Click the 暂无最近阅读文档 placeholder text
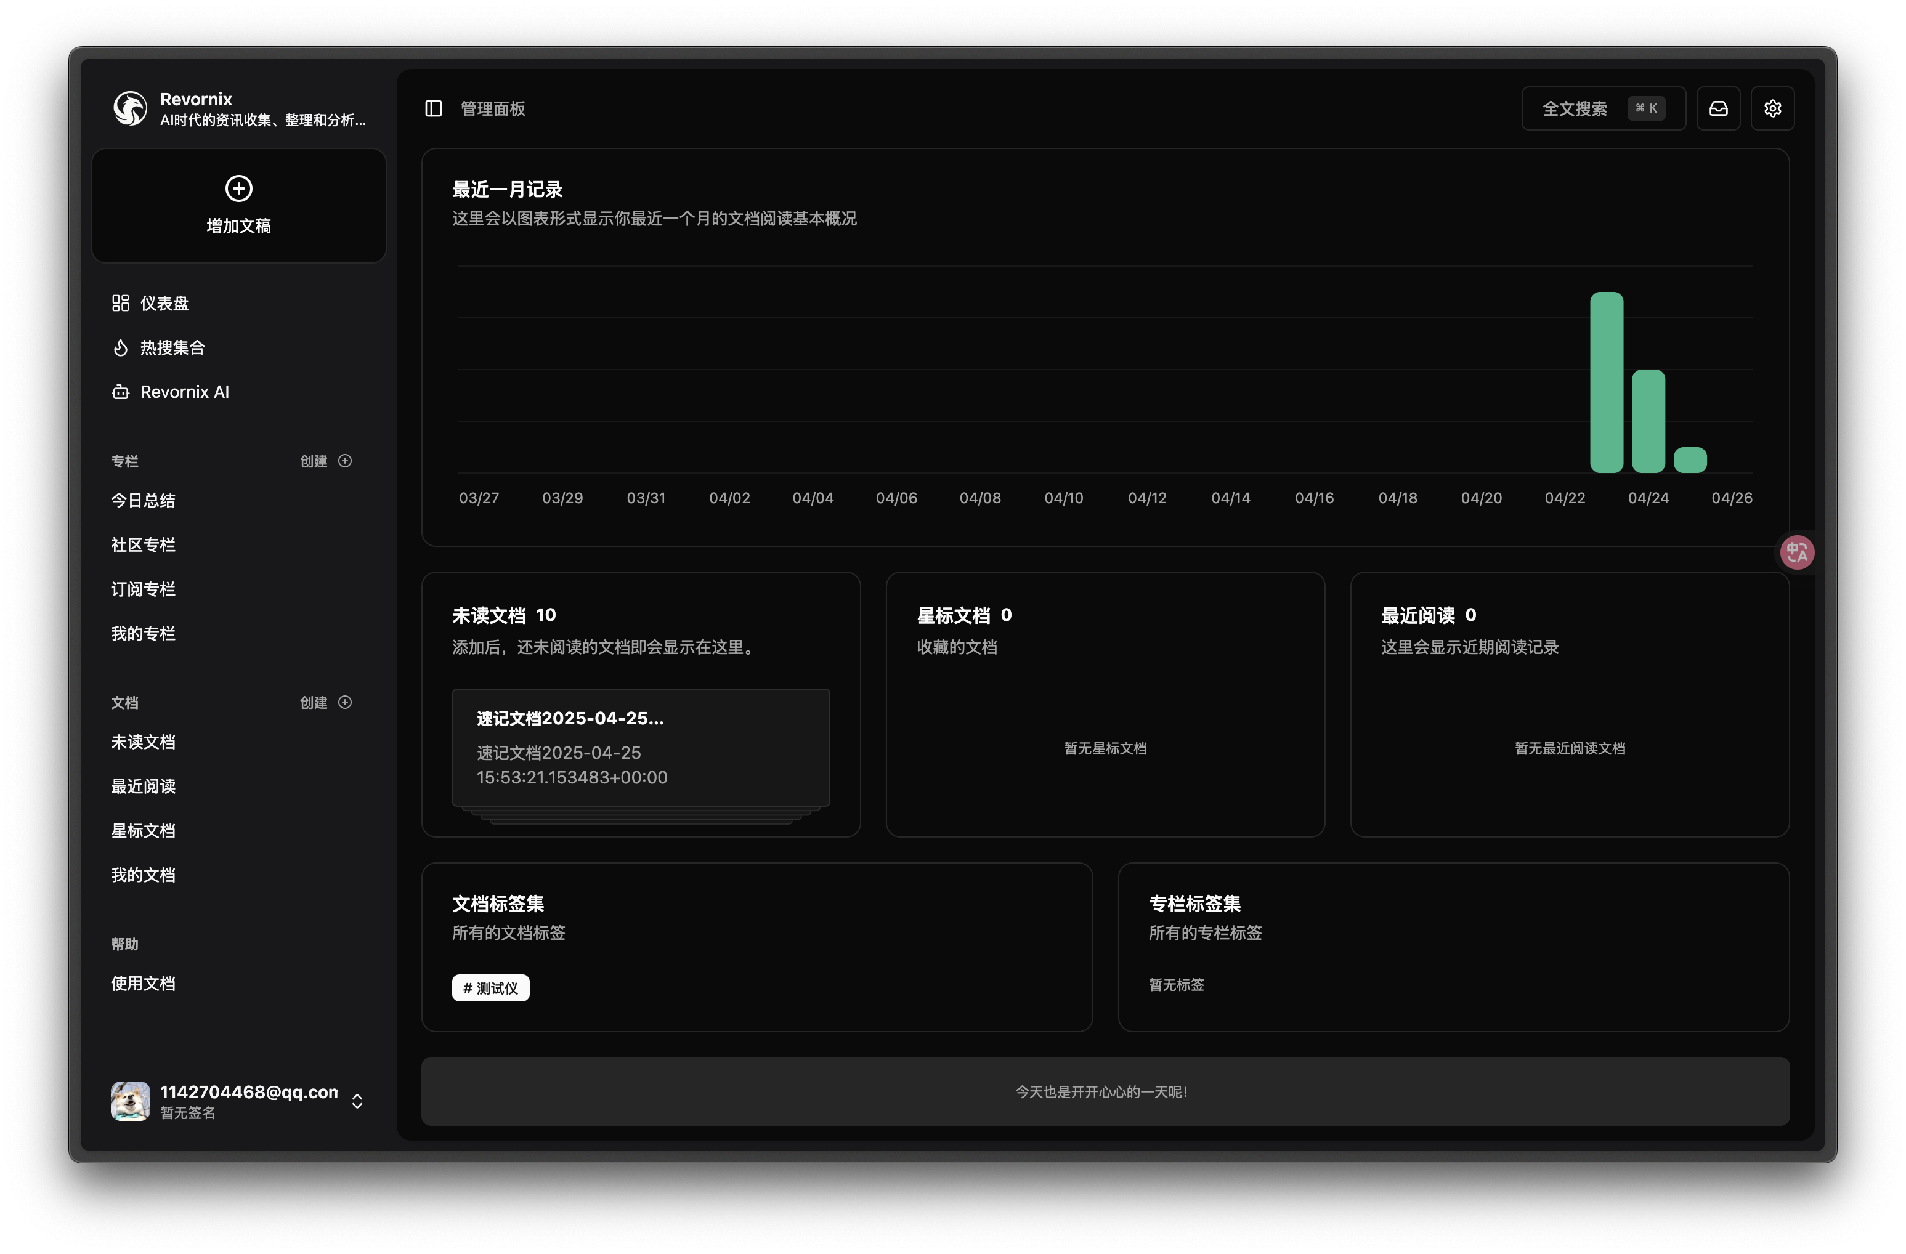Image resolution: width=1906 pixels, height=1254 pixels. click(x=1570, y=748)
